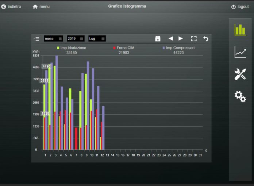Open the line trend chart view
The image size is (254, 186).
[x=240, y=52]
